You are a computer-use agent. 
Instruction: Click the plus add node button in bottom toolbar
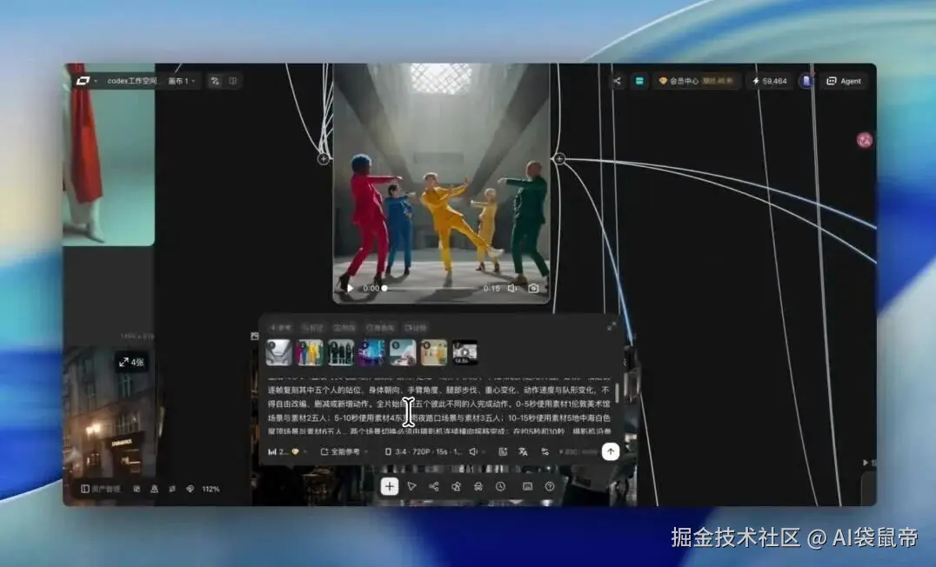click(x=389, y=486)
